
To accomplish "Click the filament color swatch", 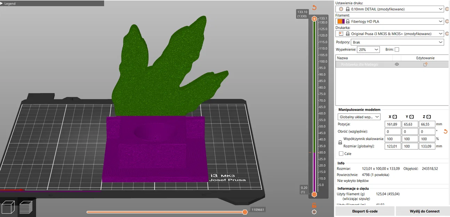I will pyautogui.click(x=341, y=22).
